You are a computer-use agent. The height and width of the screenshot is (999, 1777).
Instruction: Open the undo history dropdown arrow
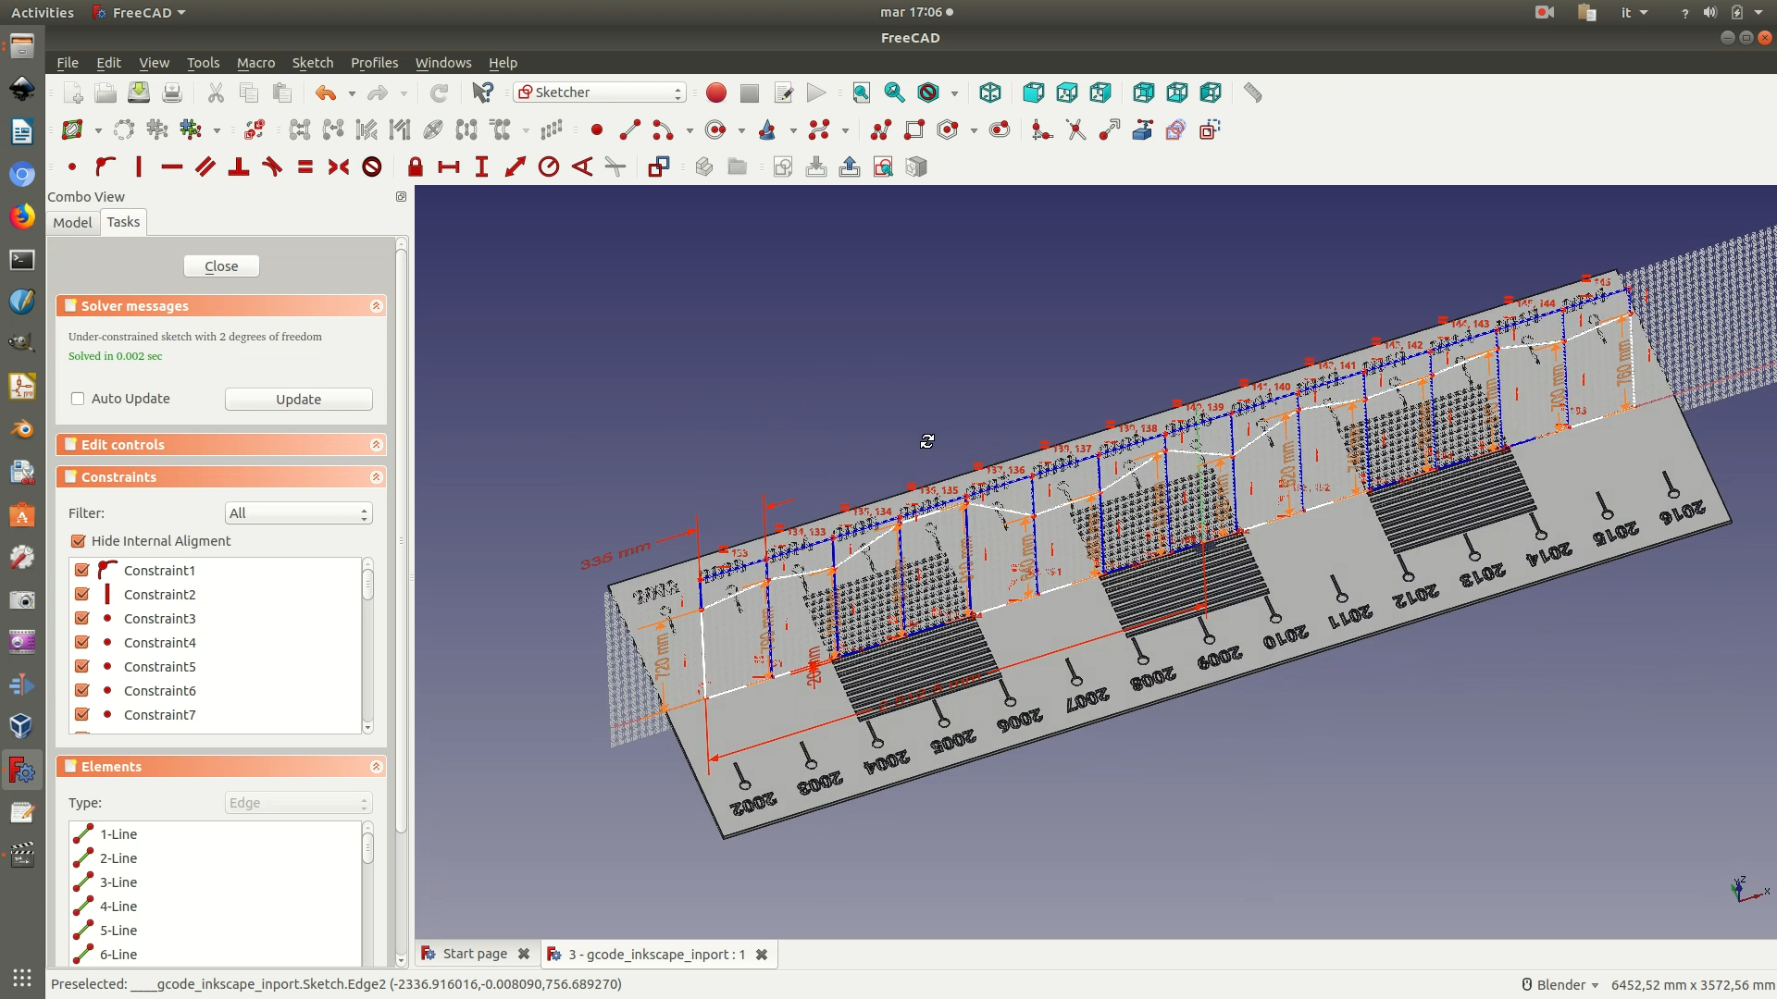point(352,93)
